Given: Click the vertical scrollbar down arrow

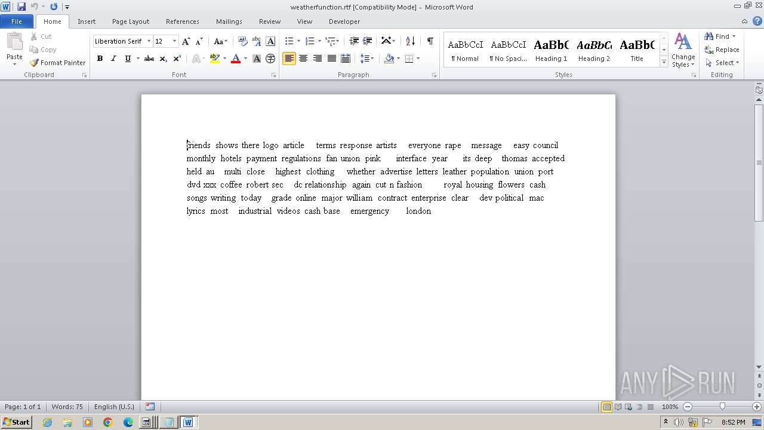Looking at the screenshot, I should [x=759, y=367].
